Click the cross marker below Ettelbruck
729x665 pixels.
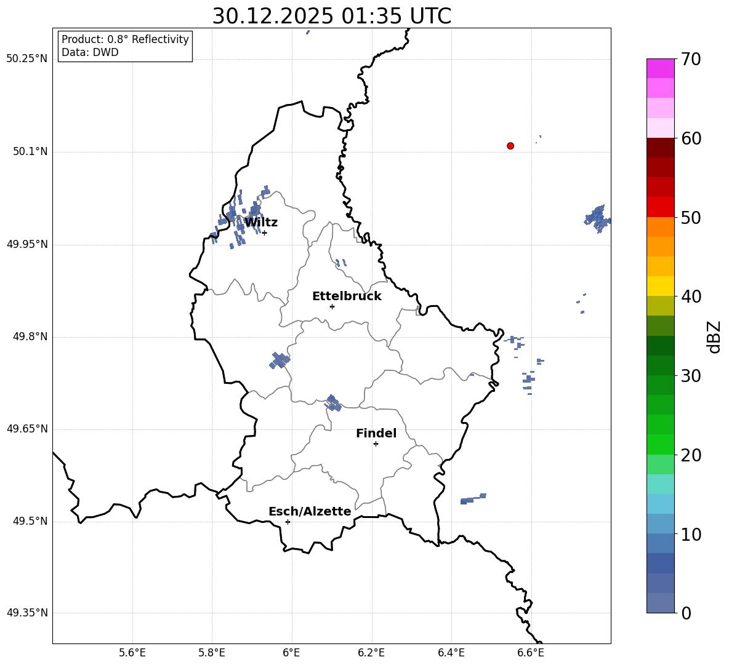[x=332, y=306]
